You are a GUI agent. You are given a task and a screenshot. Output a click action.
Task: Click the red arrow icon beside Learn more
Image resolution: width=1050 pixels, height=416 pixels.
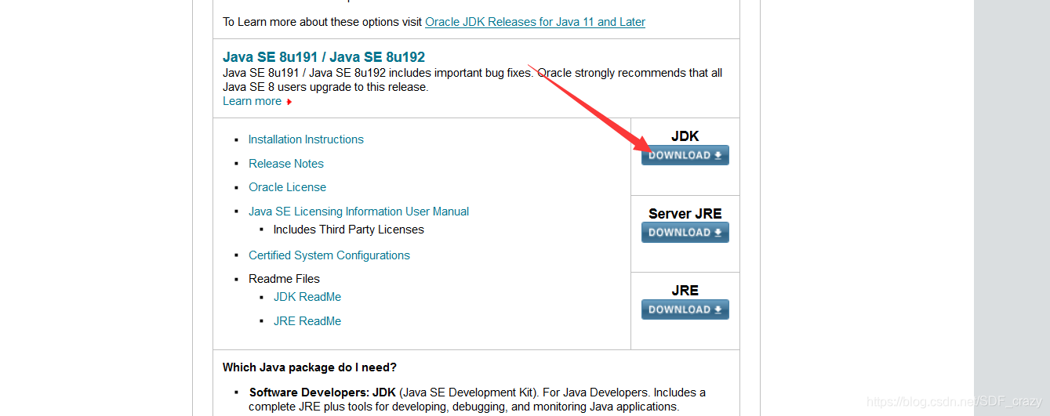(289, 102)
